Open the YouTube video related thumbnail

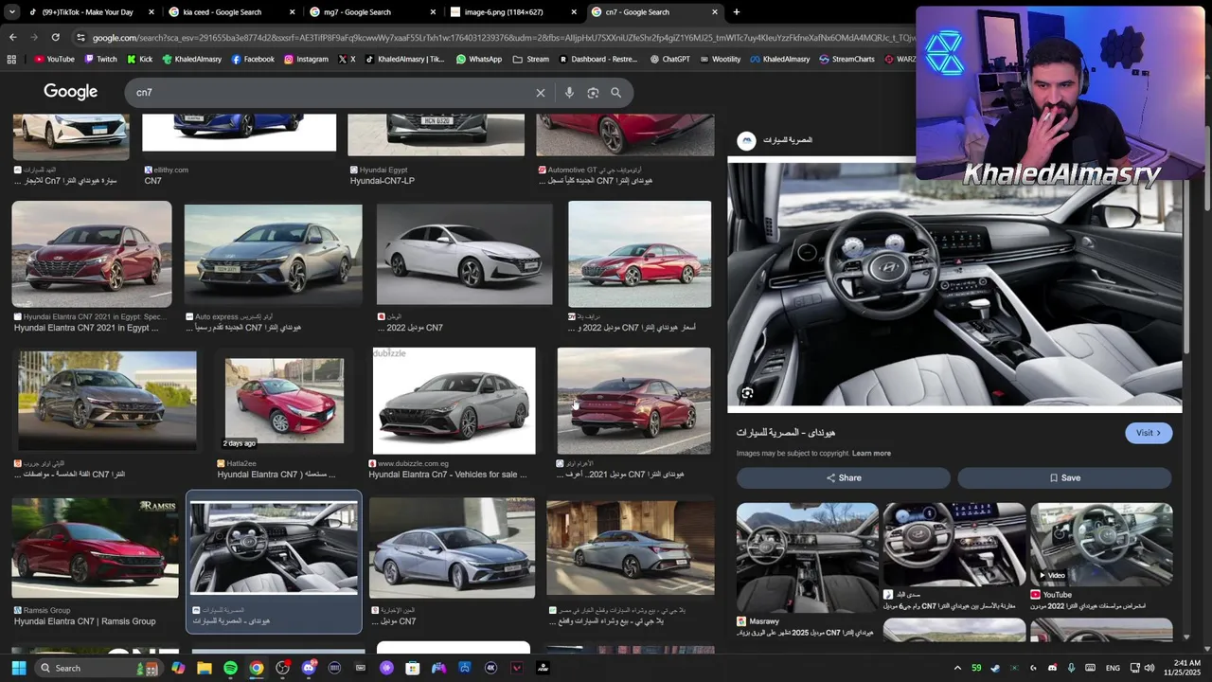1101,544
